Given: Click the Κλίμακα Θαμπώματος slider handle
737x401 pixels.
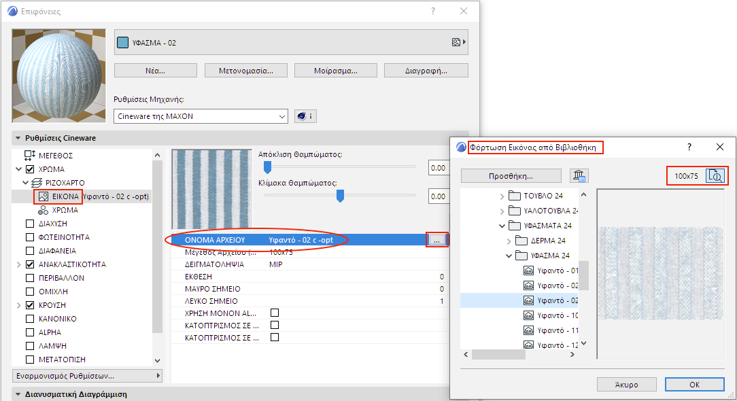Looking at the screenshot, I should point(341,196).
